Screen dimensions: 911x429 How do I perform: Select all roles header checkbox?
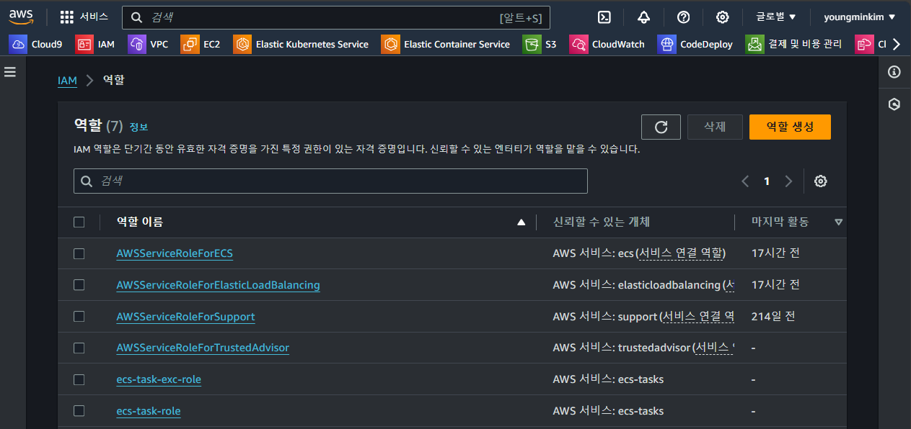point(79,222)
